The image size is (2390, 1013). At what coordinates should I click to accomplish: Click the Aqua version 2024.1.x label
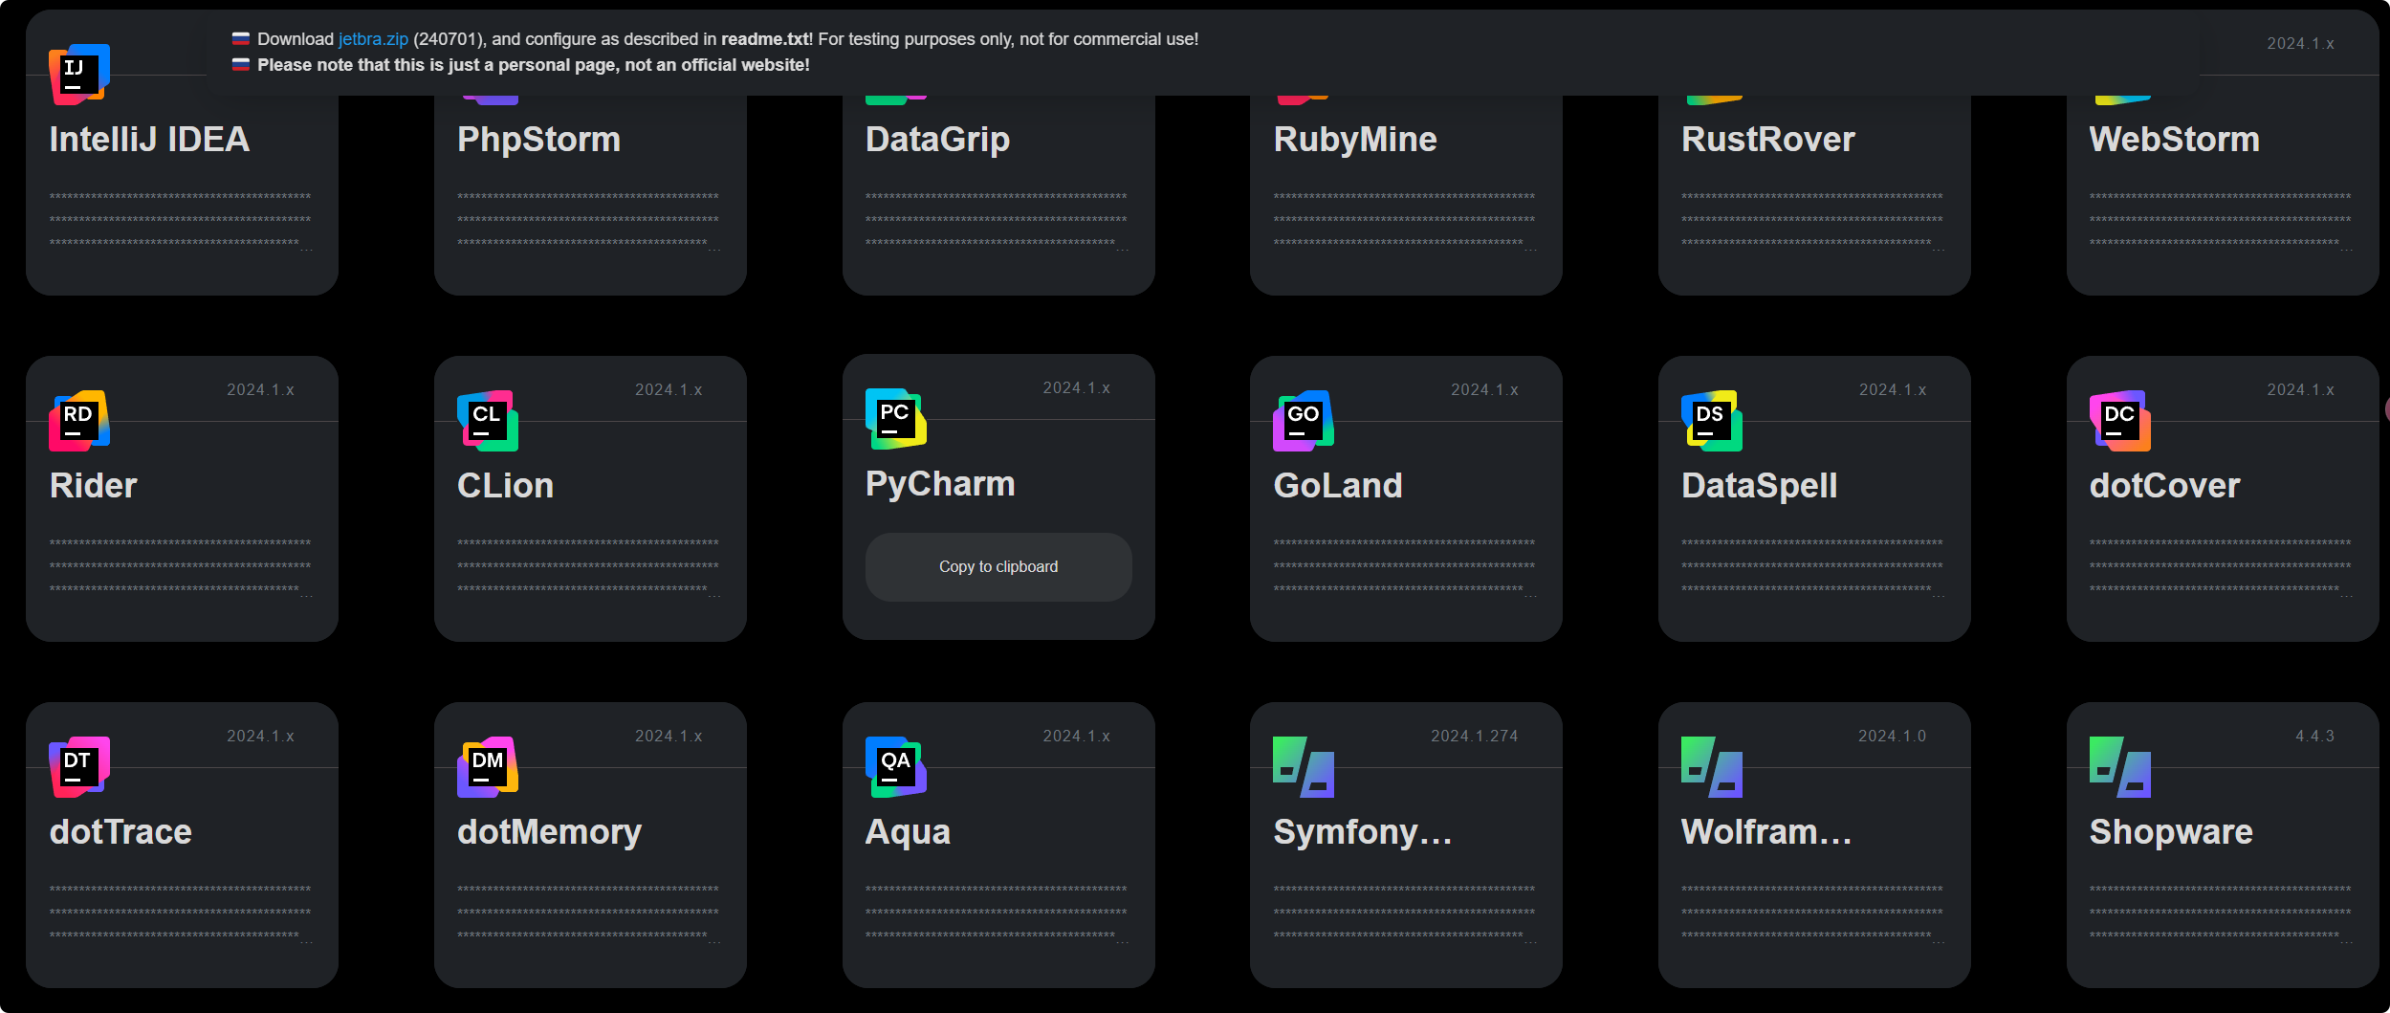(x=1076, y=736)
